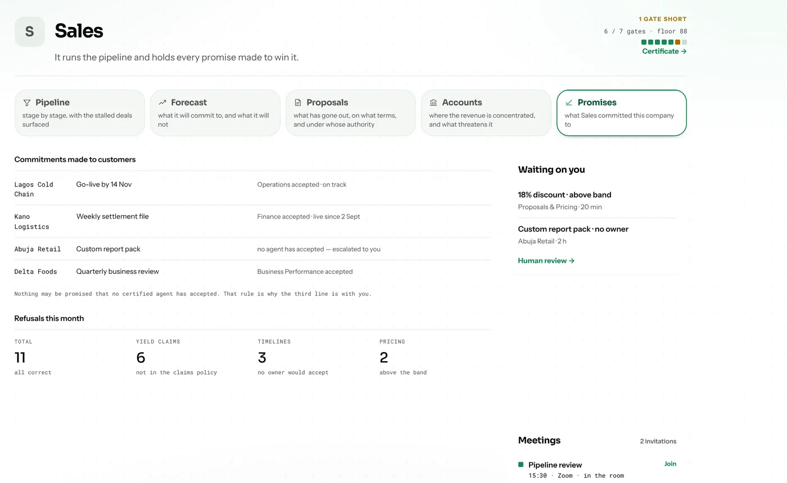Open the 18% discount above band item
Image resolution: width=787 pixels, height=483 pixels.
pos(597,201)
